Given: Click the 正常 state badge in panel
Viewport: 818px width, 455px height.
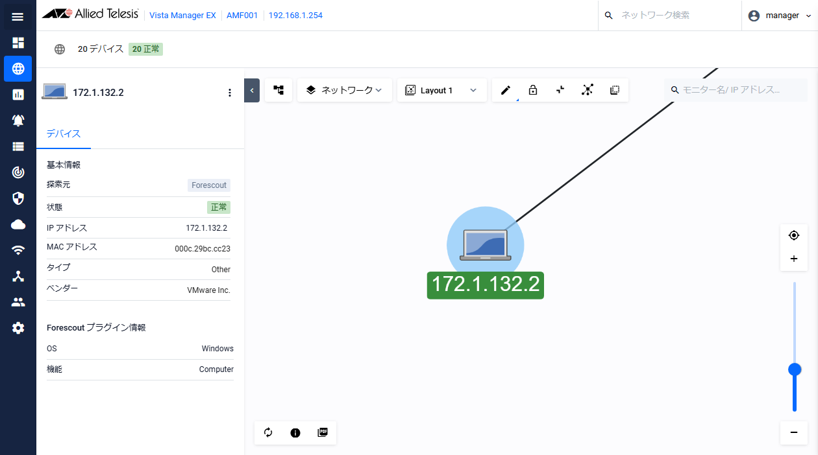Looking at the screenshot, I should tap(219, 207).
